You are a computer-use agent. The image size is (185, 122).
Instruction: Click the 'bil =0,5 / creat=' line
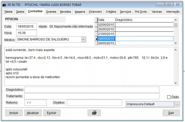pyautogui.click(x=17, y=61)
